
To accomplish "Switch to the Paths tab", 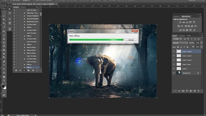I will coord(189,36).
